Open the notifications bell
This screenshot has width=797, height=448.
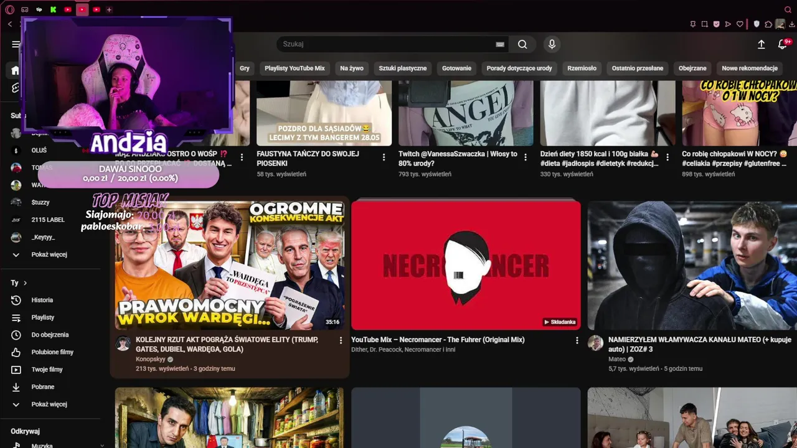point(783,44)
